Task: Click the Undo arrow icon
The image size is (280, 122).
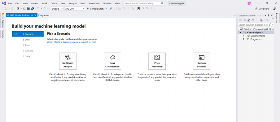Action: [x=38, y=8]
